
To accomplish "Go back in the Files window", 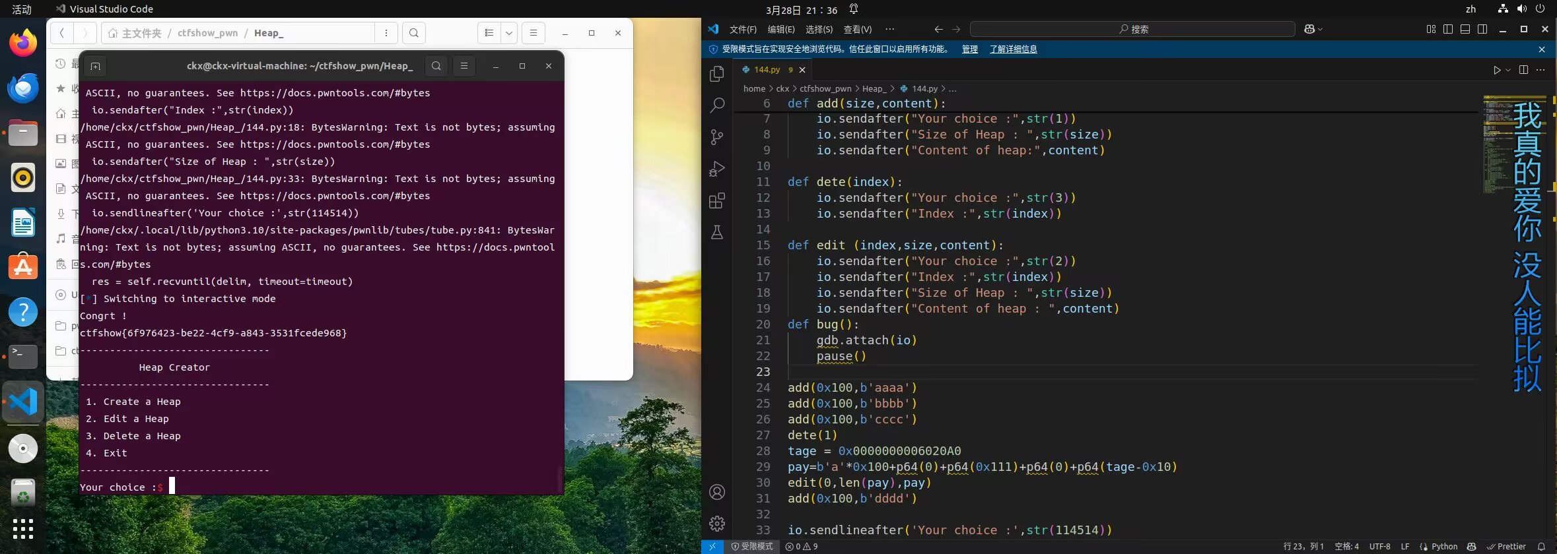I will coord(61,33).
